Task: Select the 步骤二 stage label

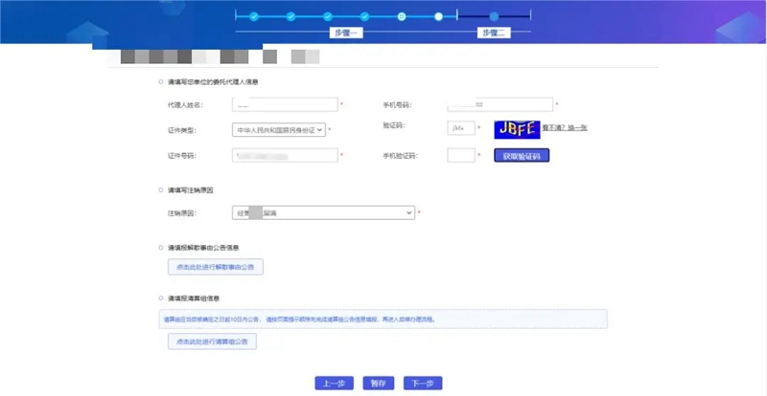Action: tap(494, 33)
